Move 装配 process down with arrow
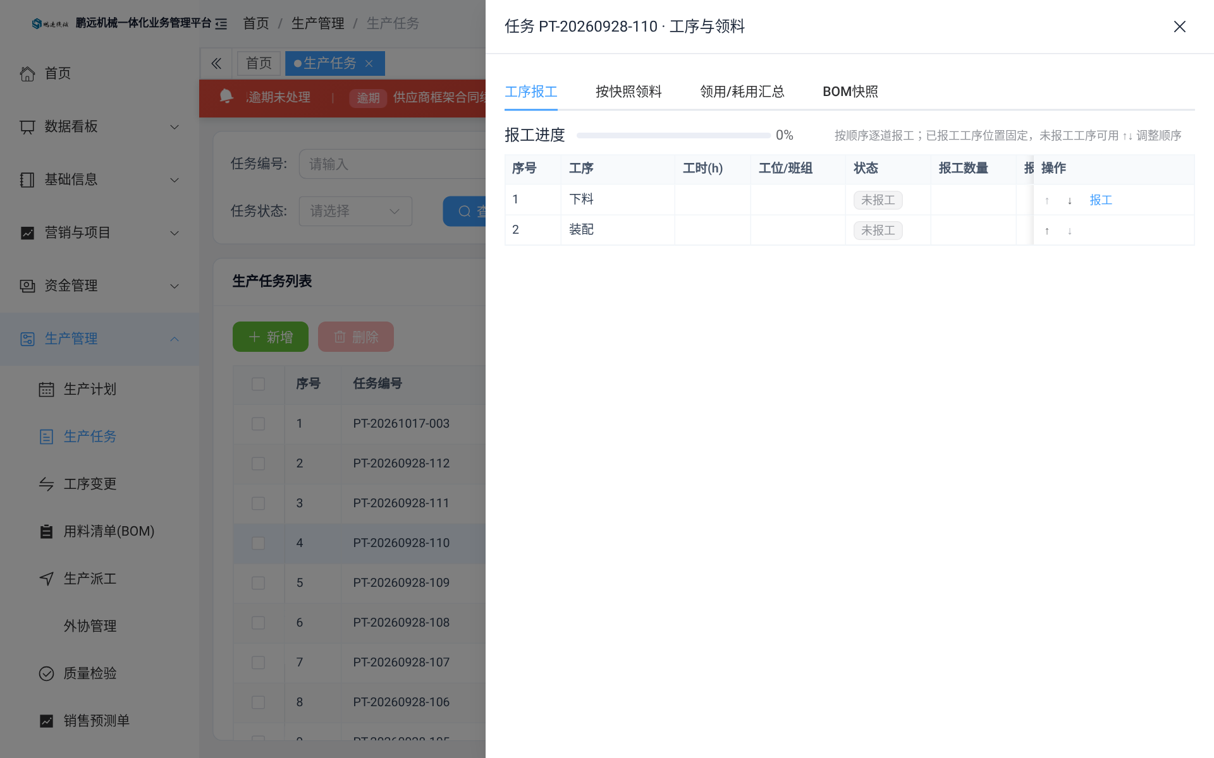This screenshot has height=758, width=1214. (1070, 231)
